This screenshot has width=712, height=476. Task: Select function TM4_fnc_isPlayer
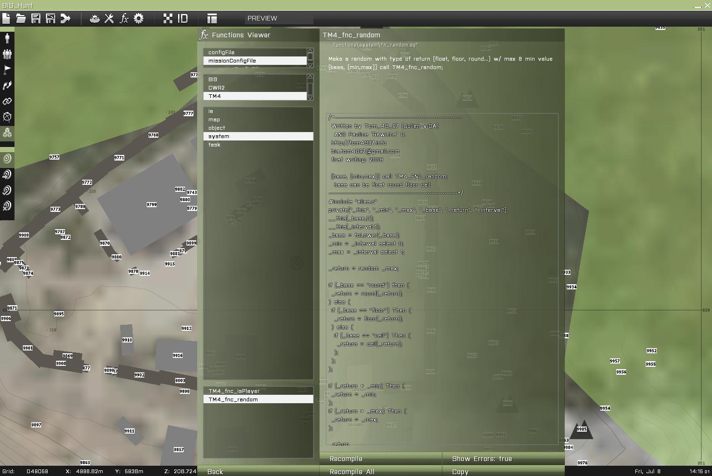coord(258,391)
